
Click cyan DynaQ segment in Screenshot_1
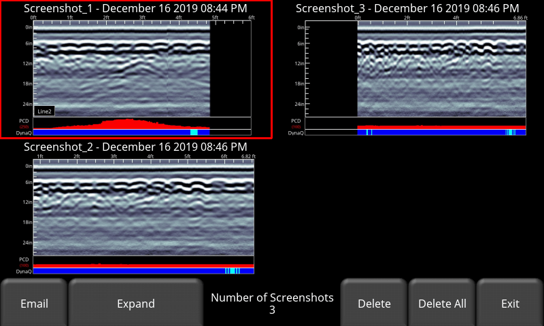pyautogui.click(x=194, y=132)
